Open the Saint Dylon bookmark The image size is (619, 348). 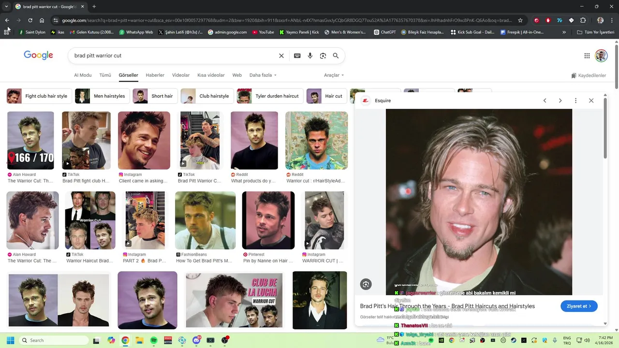pyautogui.click(x=32, y=32)
